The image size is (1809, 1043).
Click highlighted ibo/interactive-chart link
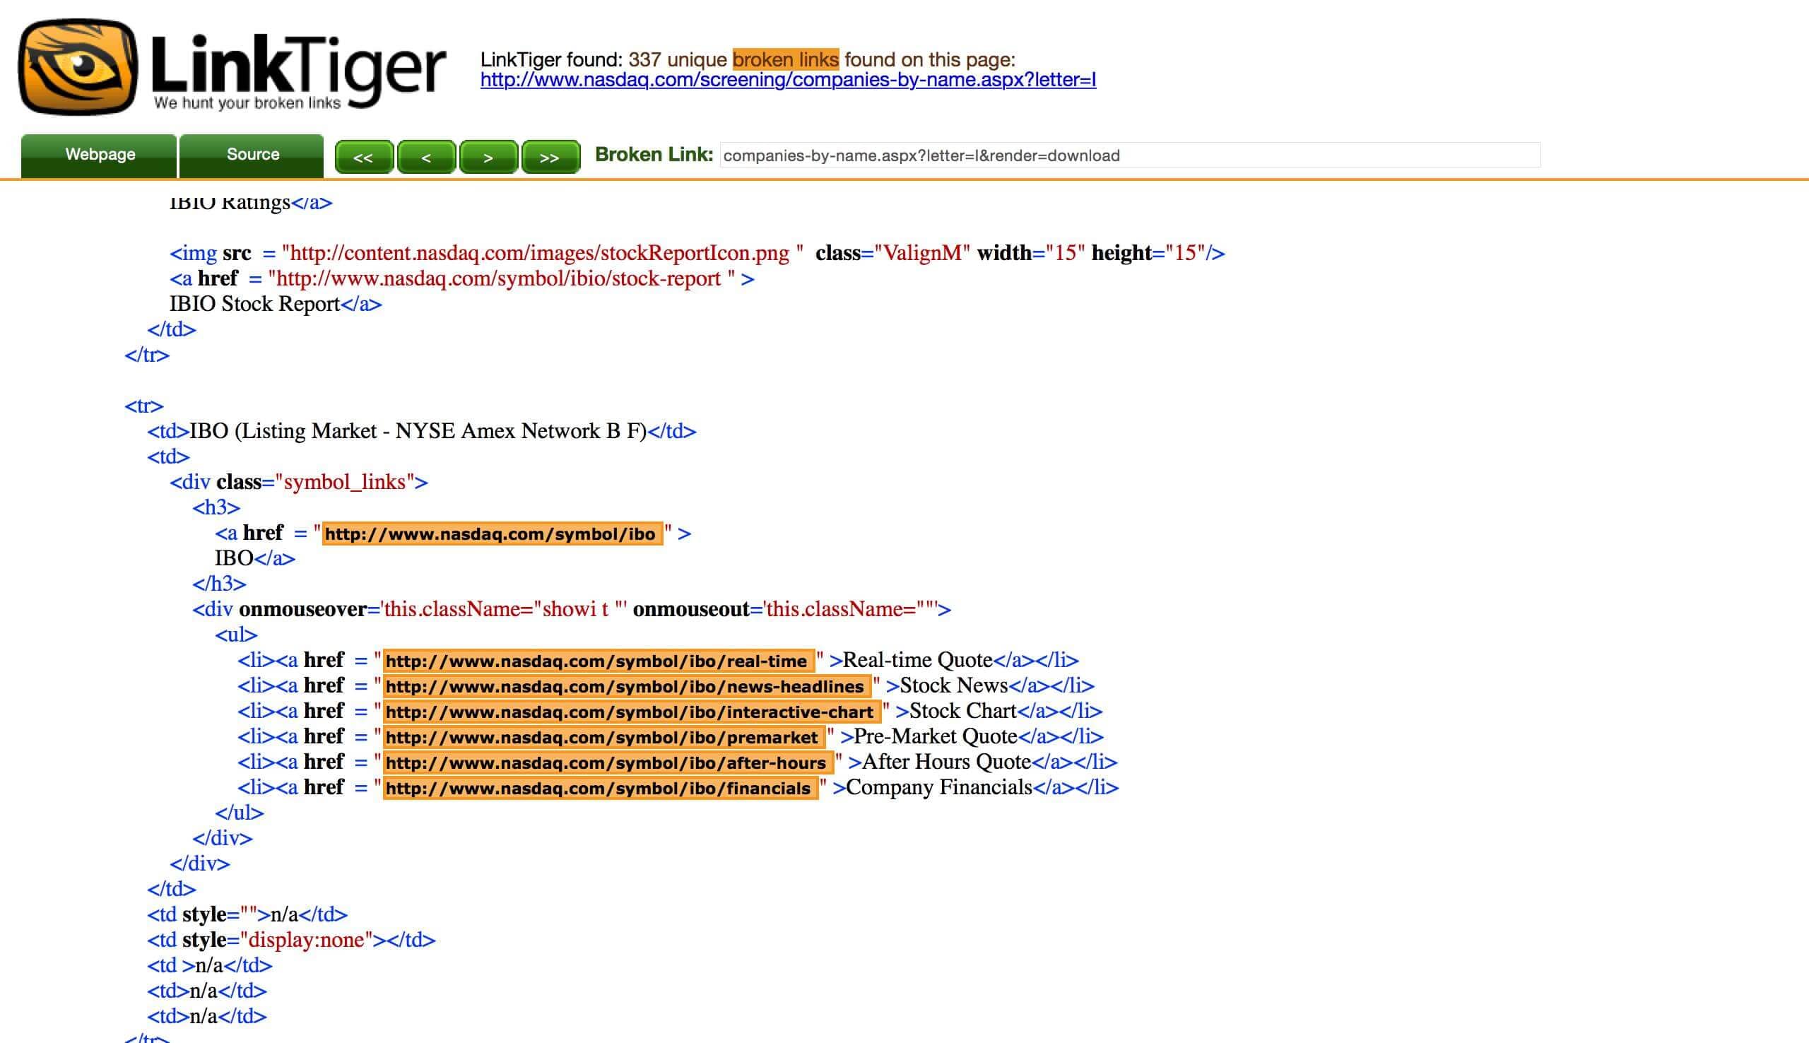[x=632, y=712]
